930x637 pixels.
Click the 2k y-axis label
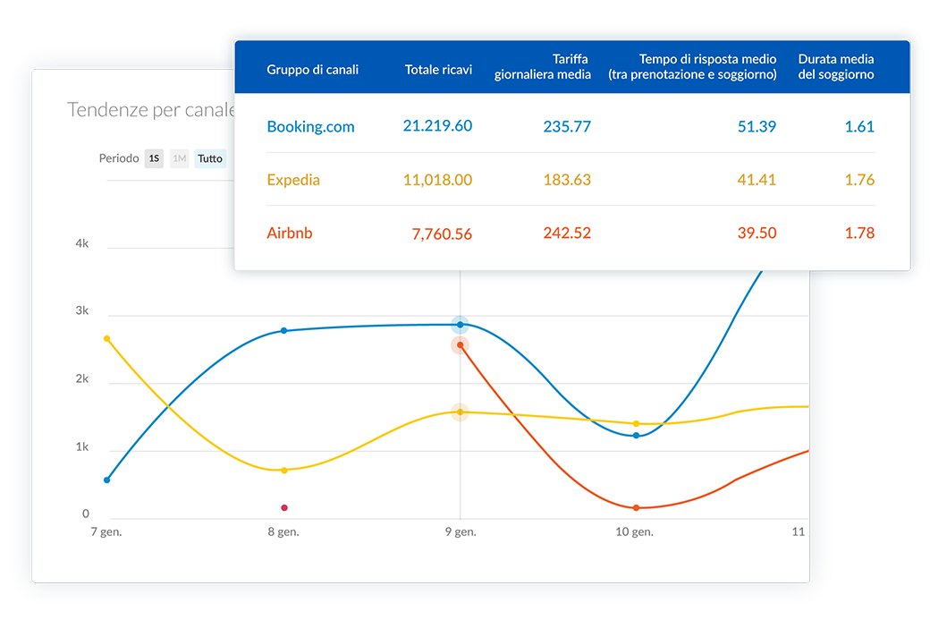point(82,378)
